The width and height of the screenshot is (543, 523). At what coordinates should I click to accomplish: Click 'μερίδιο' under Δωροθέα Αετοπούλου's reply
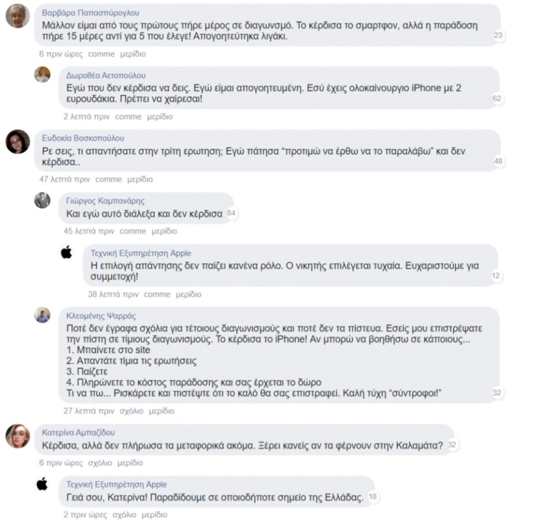[159, 117]
